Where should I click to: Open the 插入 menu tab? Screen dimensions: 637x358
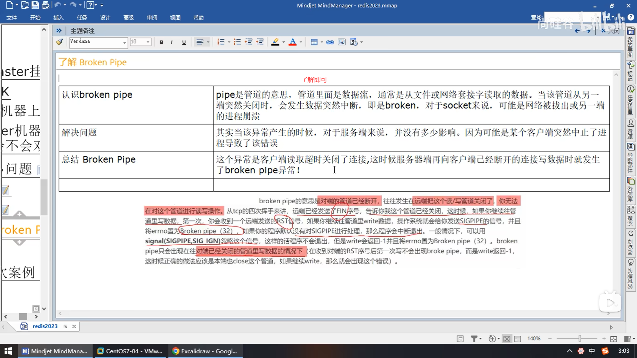(x=58, y=18)
